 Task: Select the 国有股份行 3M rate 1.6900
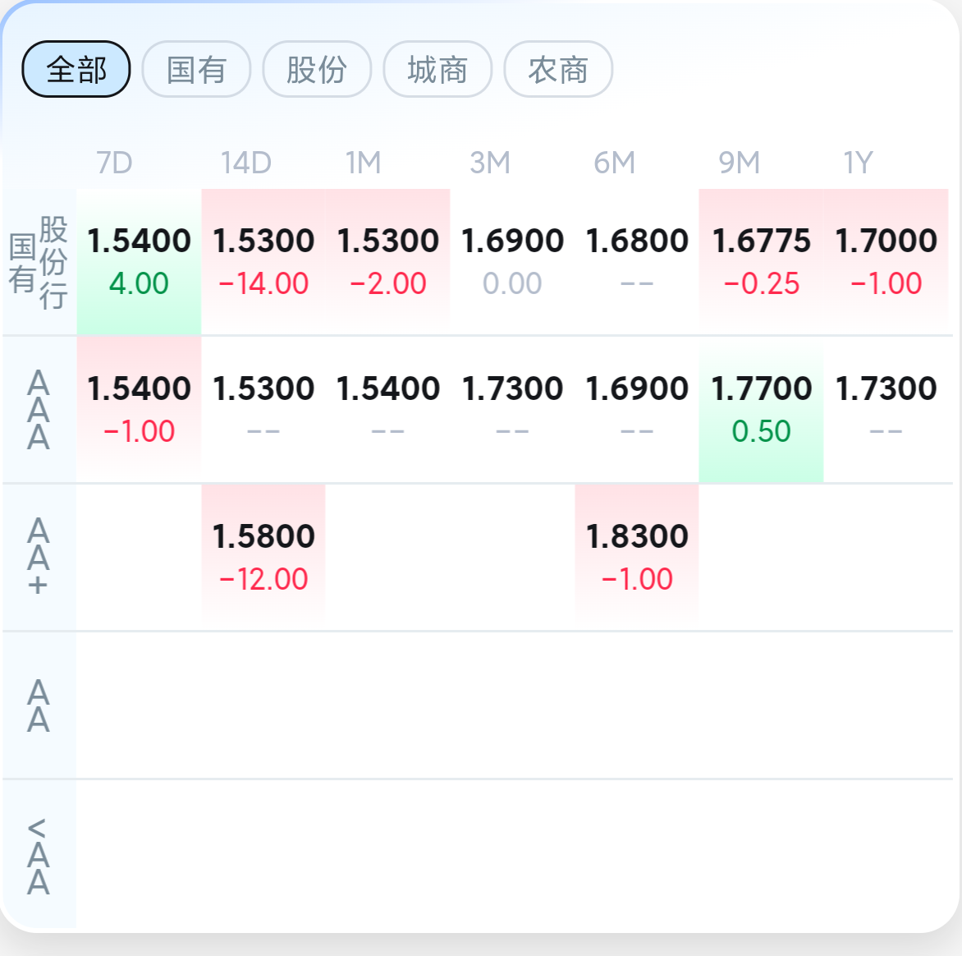tap(512, 240)
